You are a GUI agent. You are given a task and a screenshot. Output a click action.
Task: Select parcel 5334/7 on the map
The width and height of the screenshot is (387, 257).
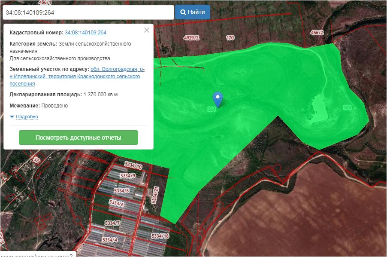[x=112, y=223]
